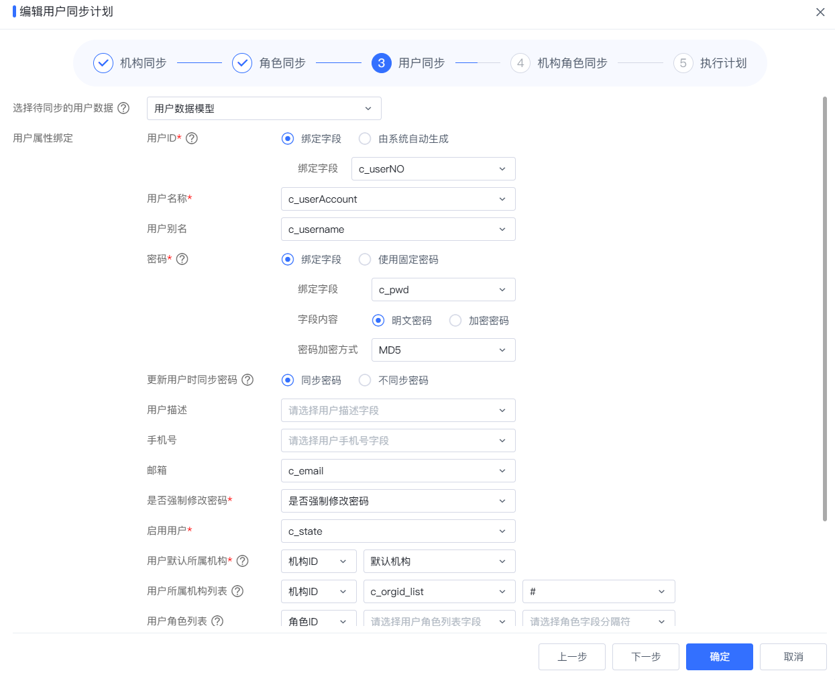835x681 pixels.
Task: Click help icon next to 更新用户时同步密码
Action: (247, 380)
